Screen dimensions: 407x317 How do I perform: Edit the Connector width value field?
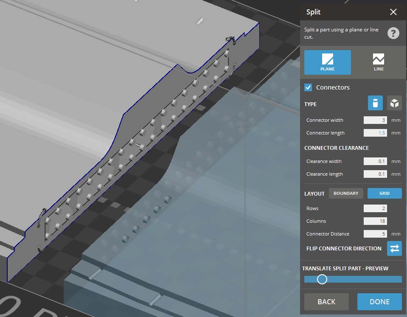375,120
